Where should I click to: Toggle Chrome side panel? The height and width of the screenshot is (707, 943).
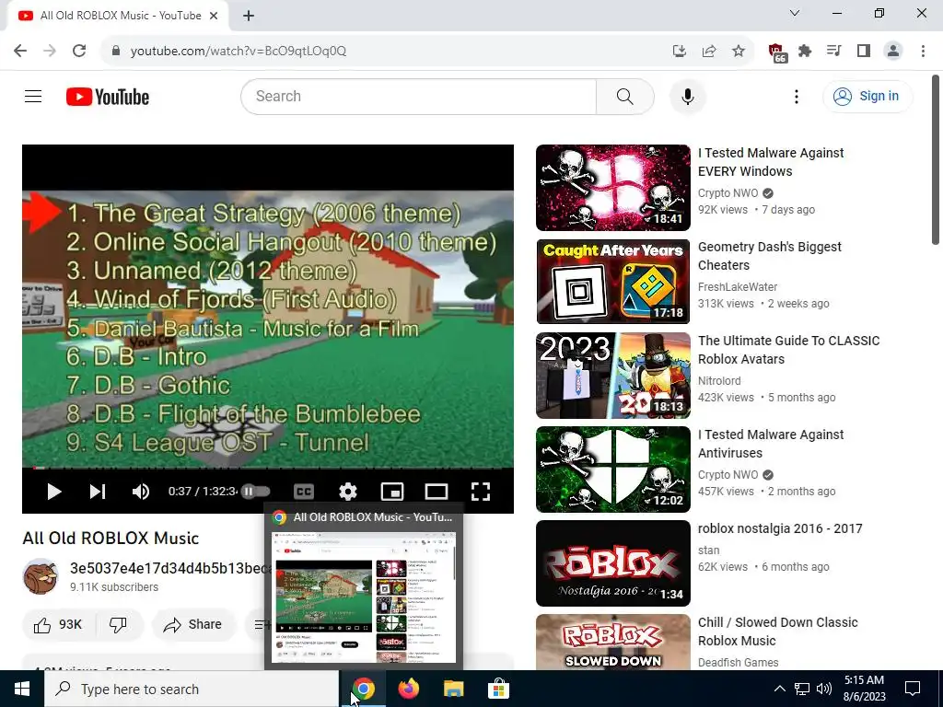coord(864,52)
